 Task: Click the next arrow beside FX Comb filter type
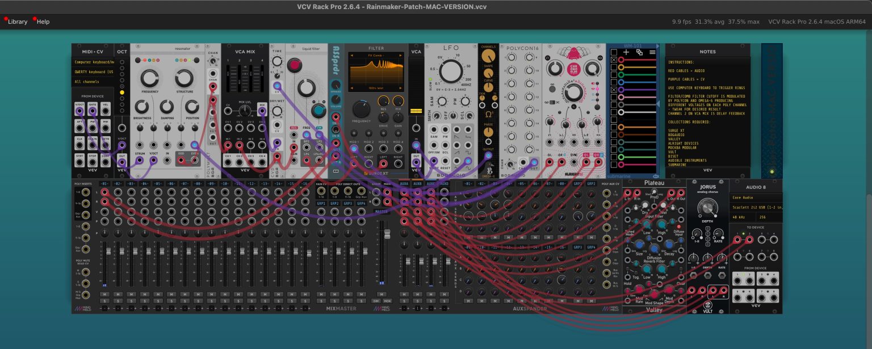tap(401, 56)
